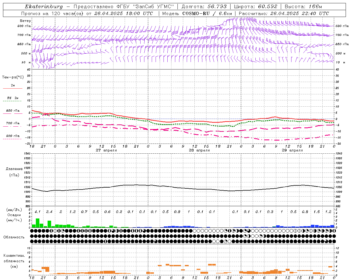Viewport: 350px width, 280px height.
Task: Click the green dashed Td 2м legend line
Action: (12, 101)
